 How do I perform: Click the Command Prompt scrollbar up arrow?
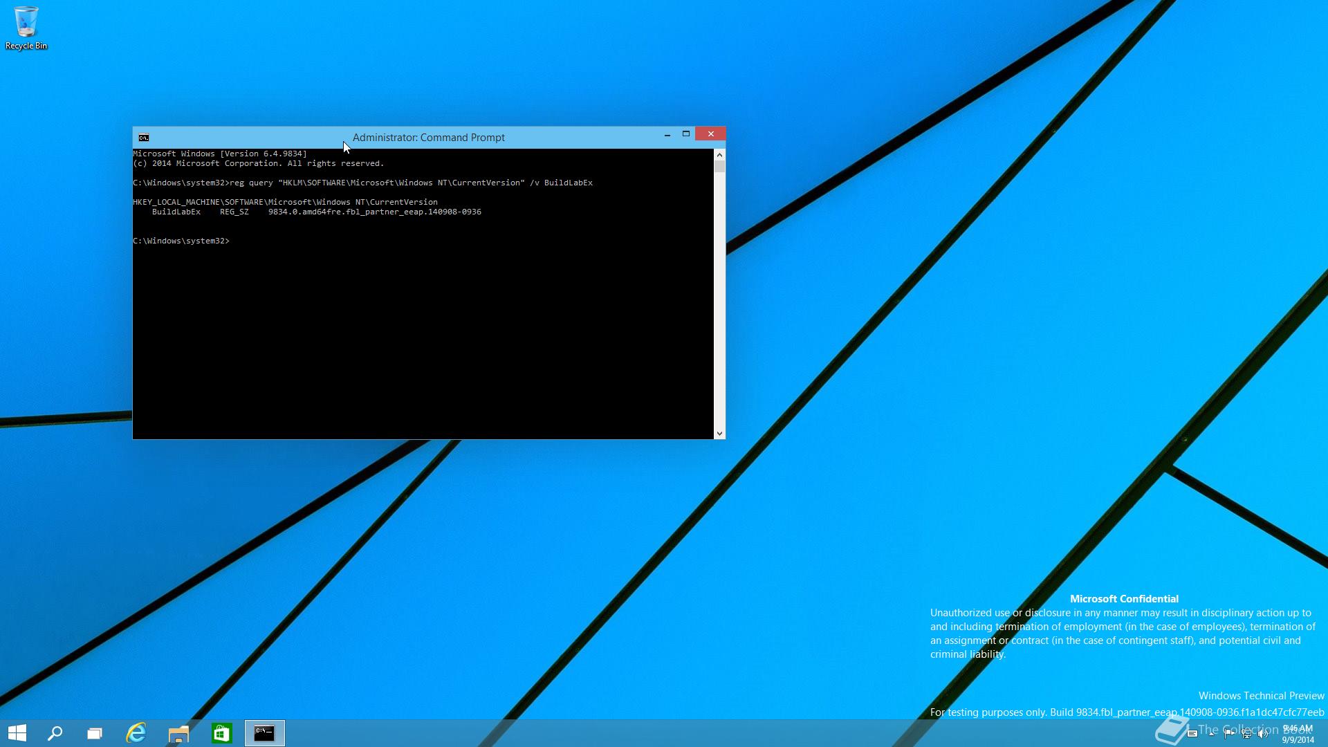coord(719,155)
